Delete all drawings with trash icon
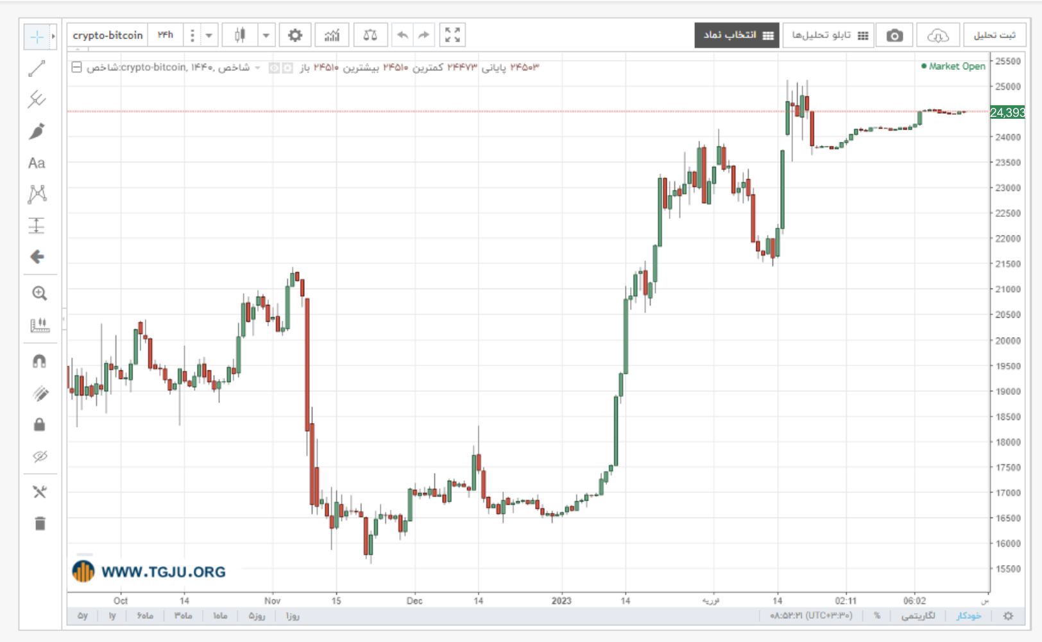The width and height of the screenshot is (1042, 642). pyautogui.click(x=40, y=523)
